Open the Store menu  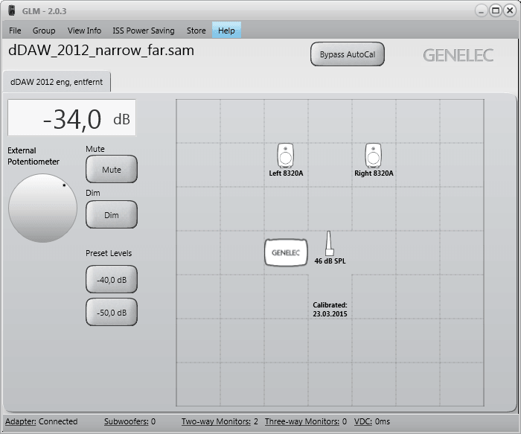tap(196, 31)
